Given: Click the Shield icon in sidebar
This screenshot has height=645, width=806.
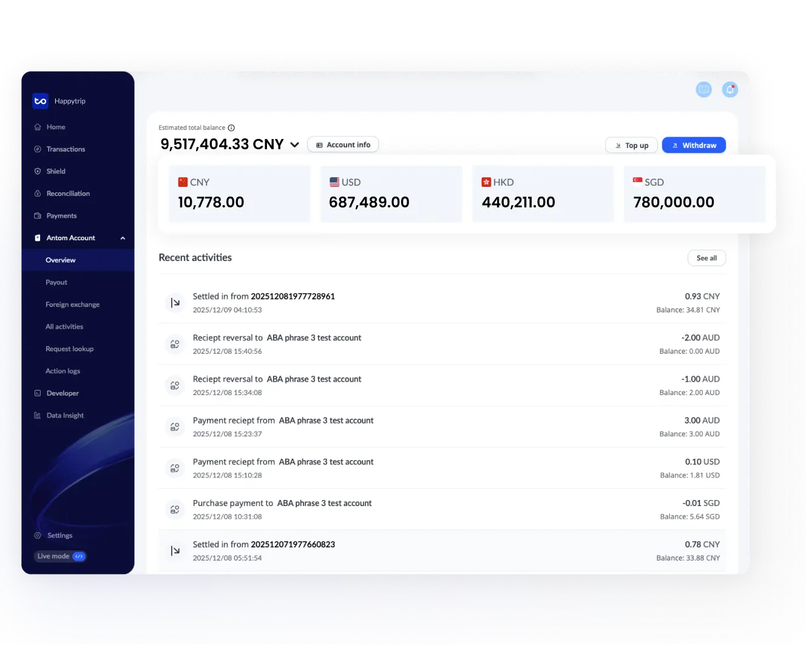Looking at the screenshot, I should (38, 171).
